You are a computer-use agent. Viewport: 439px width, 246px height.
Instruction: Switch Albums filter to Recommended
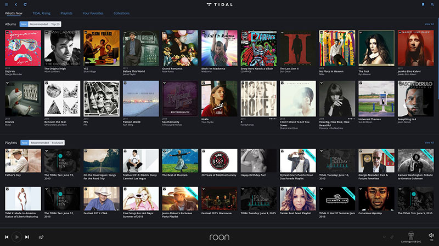coord(39,24)
